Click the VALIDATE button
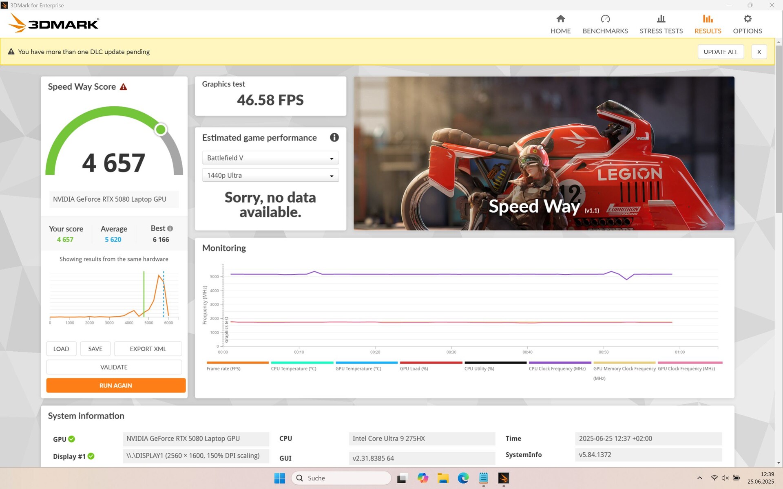This screenshot has width=783, height=489. tap(114, 367)
